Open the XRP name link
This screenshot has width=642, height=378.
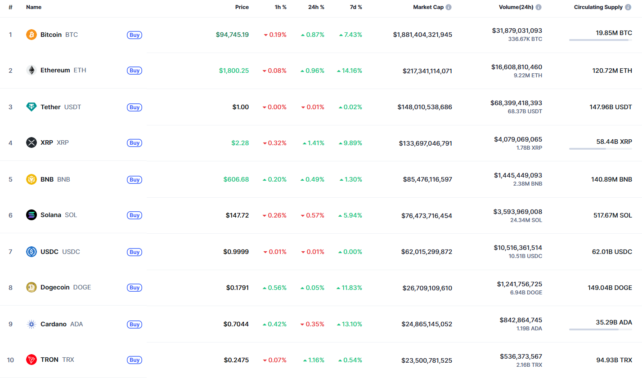click(54, 142)
